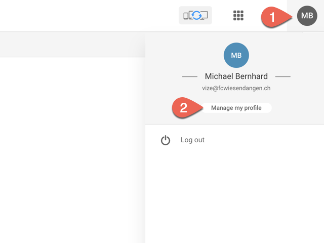Click the blue MB profile picture
Screen dimensions: 324x243
tap(236, 55)
